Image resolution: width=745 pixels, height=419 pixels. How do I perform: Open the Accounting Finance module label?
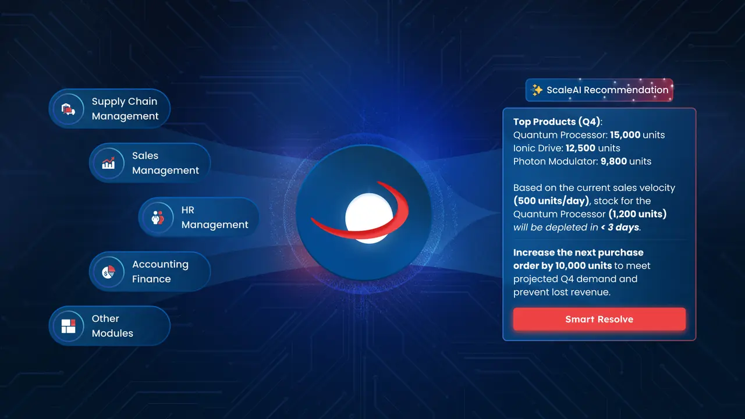160,272
